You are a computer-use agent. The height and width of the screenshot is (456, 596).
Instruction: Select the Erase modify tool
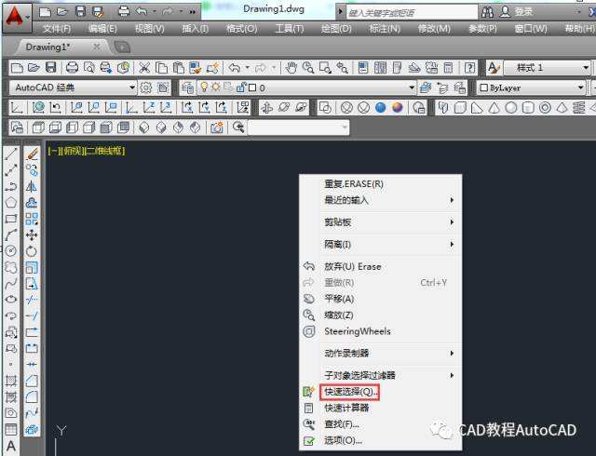[32, 154]
